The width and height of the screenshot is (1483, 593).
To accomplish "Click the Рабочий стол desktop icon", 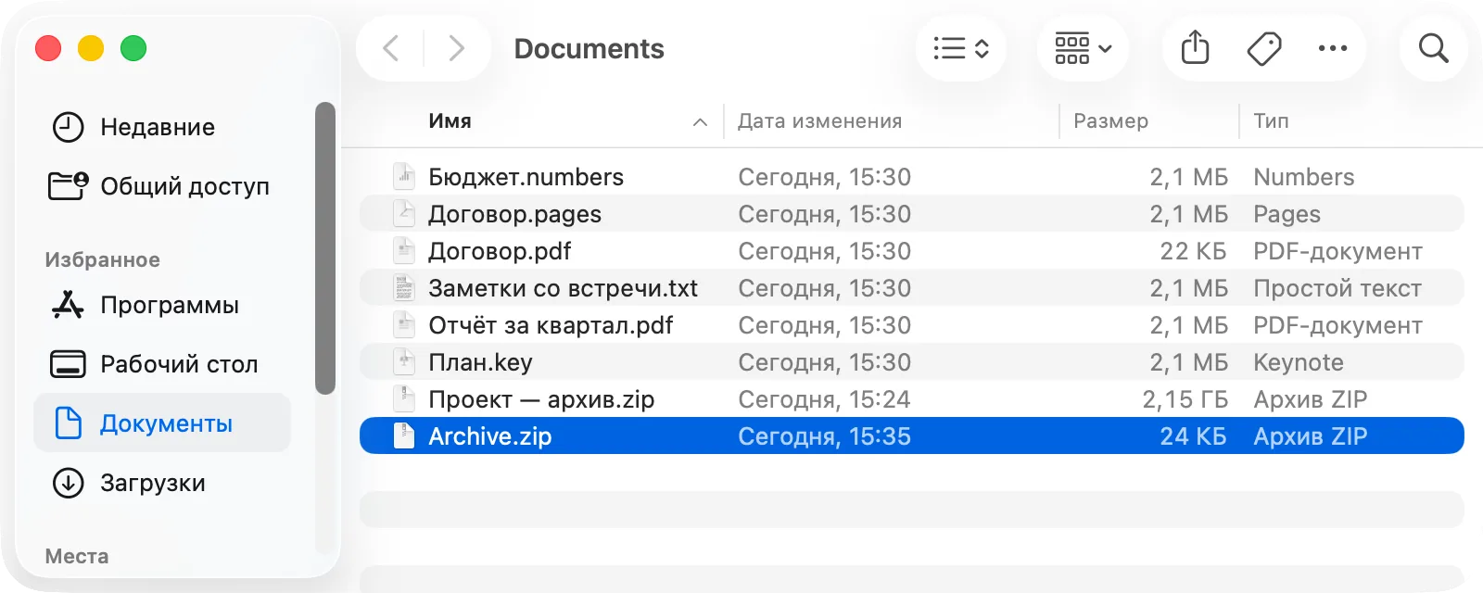I will [x=68, y=364].
